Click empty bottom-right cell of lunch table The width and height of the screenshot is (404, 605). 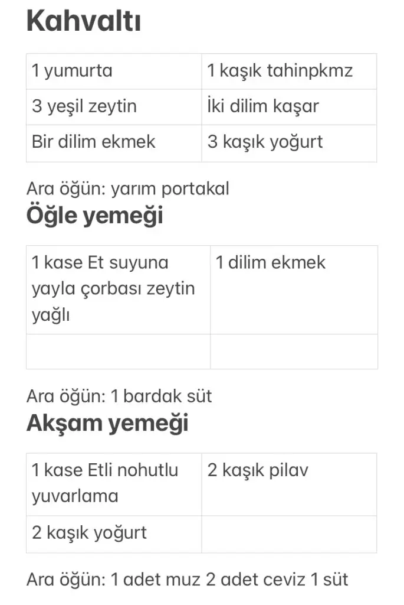click(x=294, y=352)
